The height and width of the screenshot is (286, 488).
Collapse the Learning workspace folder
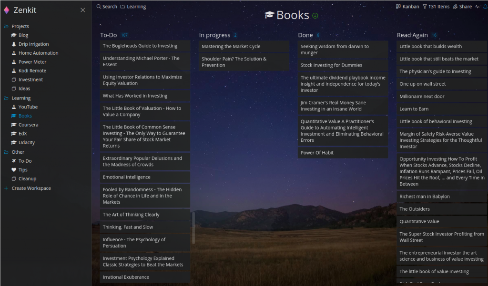(6, 98)
